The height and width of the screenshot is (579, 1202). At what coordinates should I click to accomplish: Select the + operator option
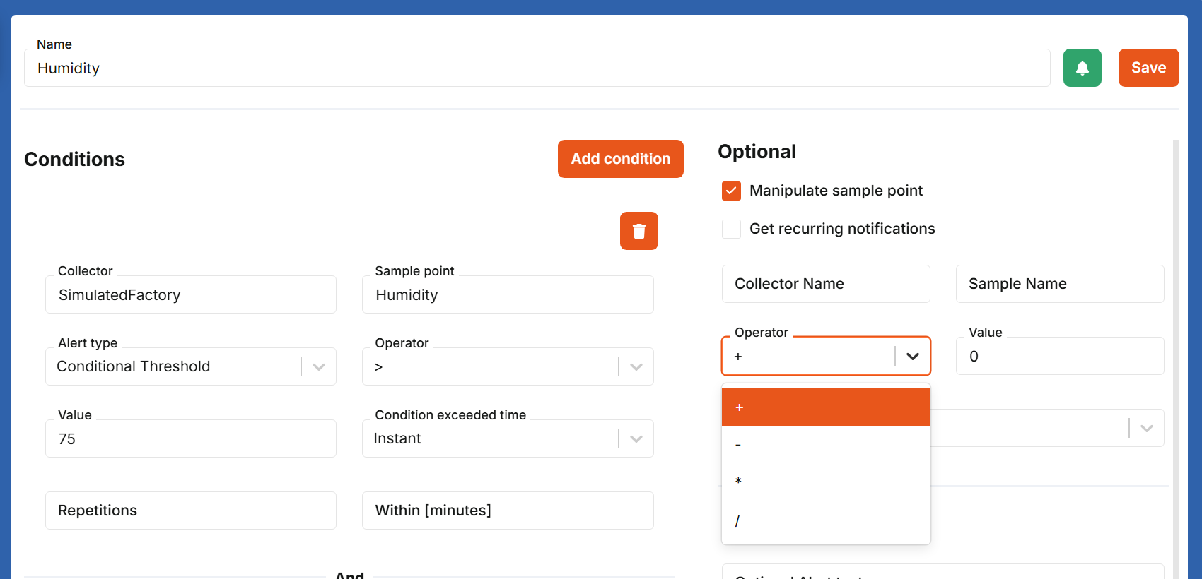coord(826,407)
